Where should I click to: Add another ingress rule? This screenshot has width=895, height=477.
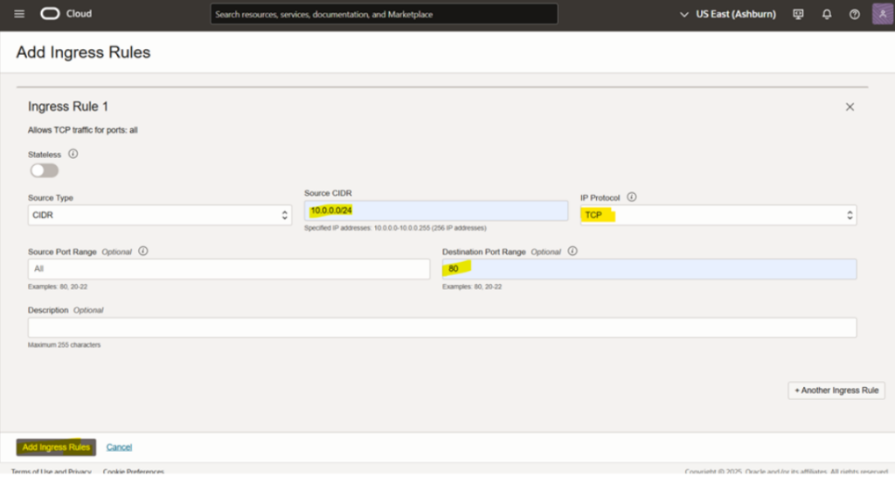[x=836, y=391]
